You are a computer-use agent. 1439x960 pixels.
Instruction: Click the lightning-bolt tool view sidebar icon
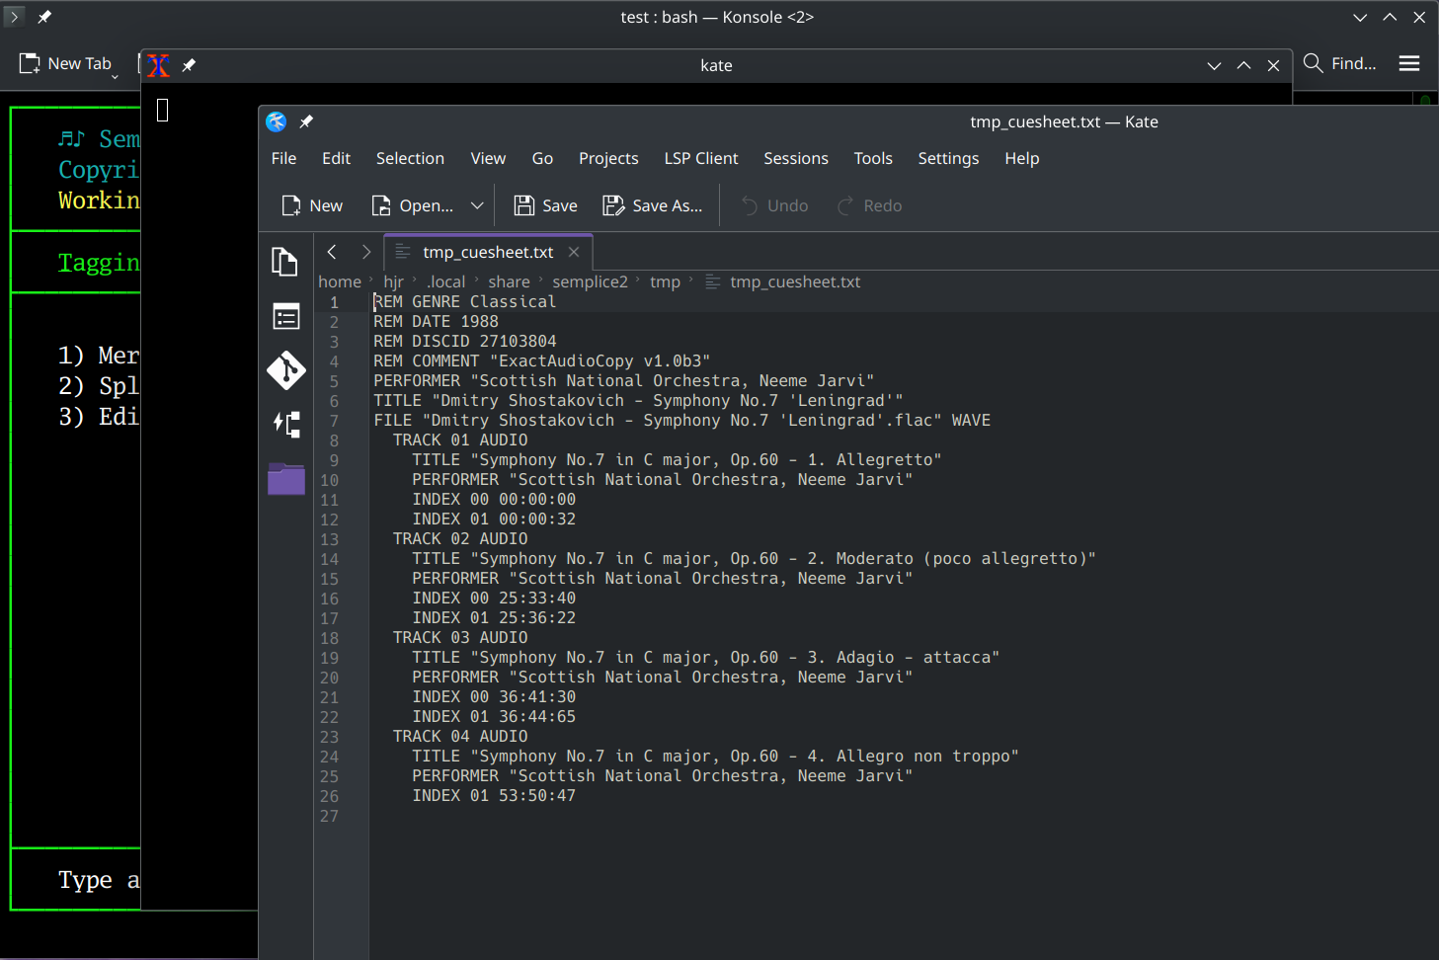[x=285, y=425]
